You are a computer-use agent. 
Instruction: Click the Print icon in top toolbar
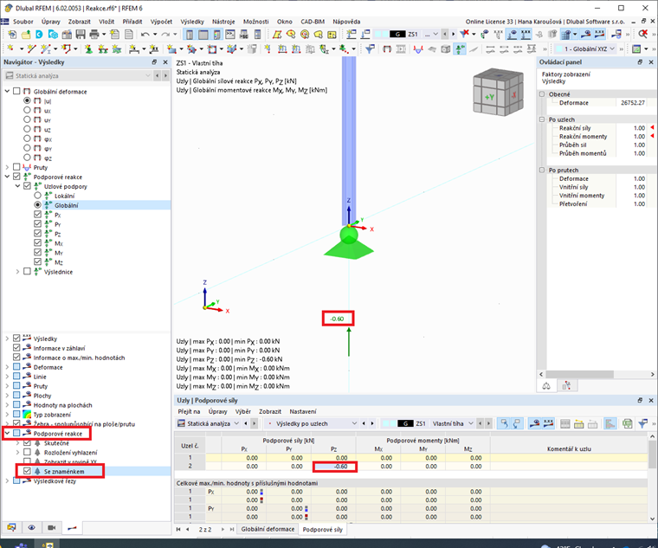[94, 35]
